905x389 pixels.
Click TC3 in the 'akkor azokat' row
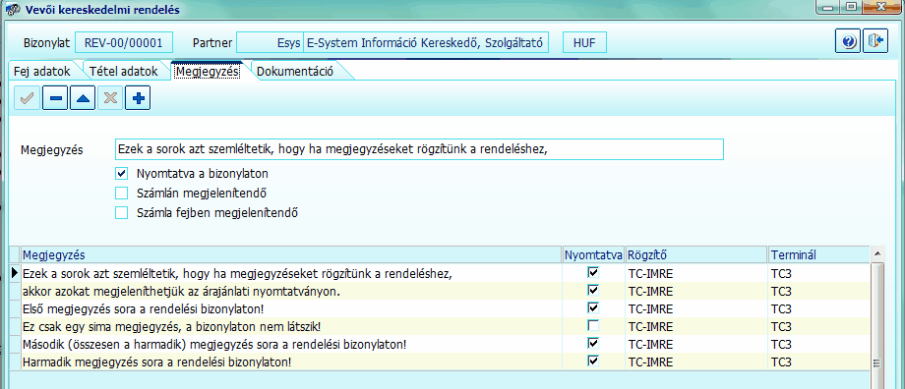tap(781, 291)
